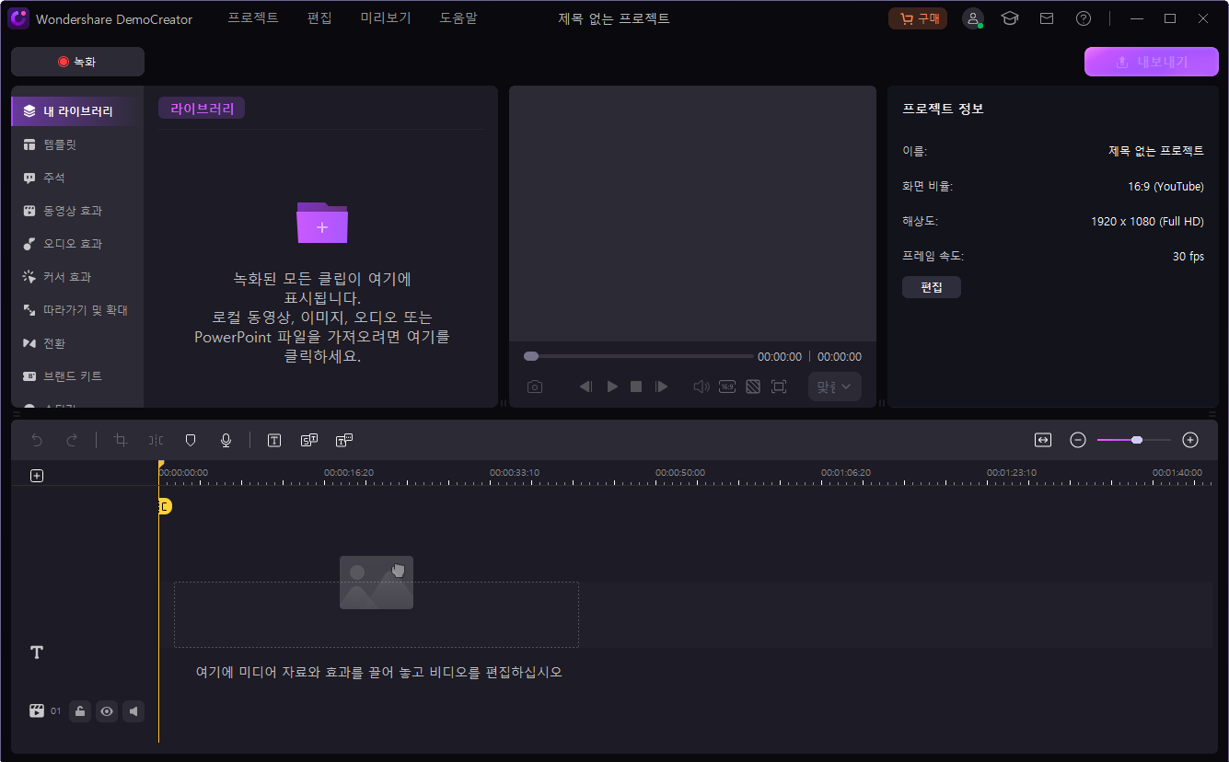Image resolution: width=1229 pixels, height=762 pixels.
Task: Start recording with the 녹화 button
Action: [77, 62]
